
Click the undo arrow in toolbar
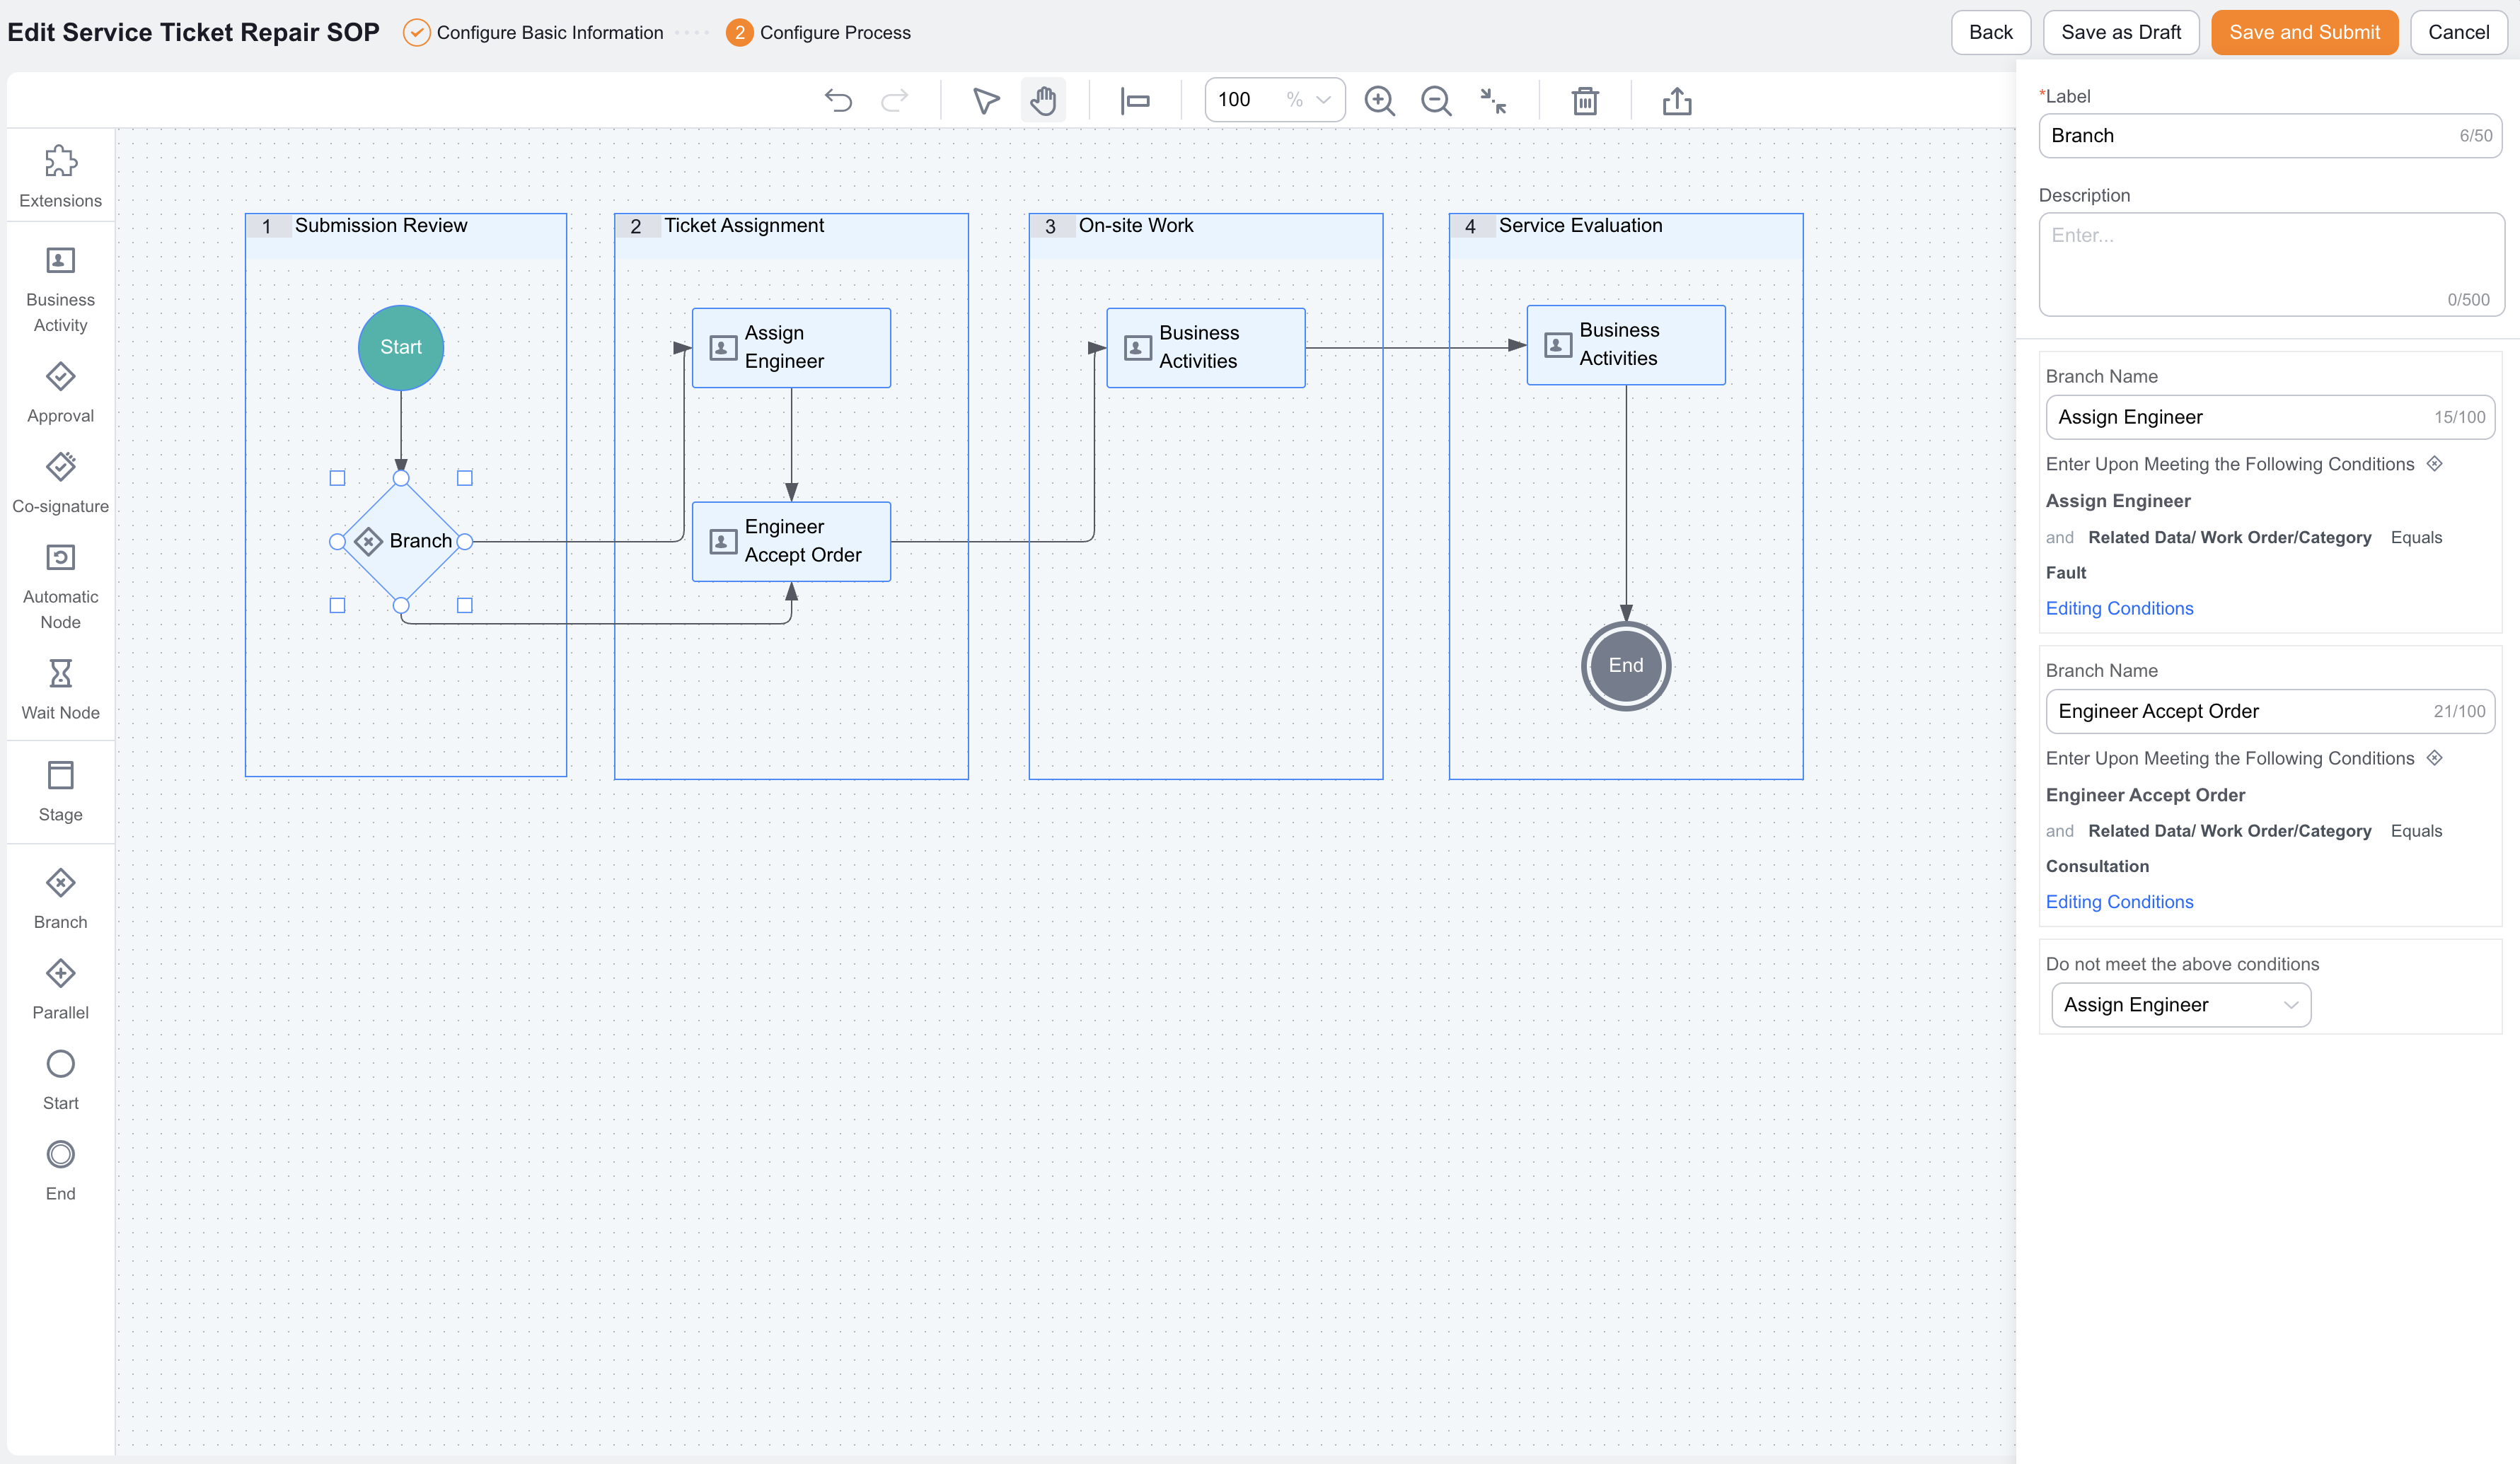coord(838,100)
